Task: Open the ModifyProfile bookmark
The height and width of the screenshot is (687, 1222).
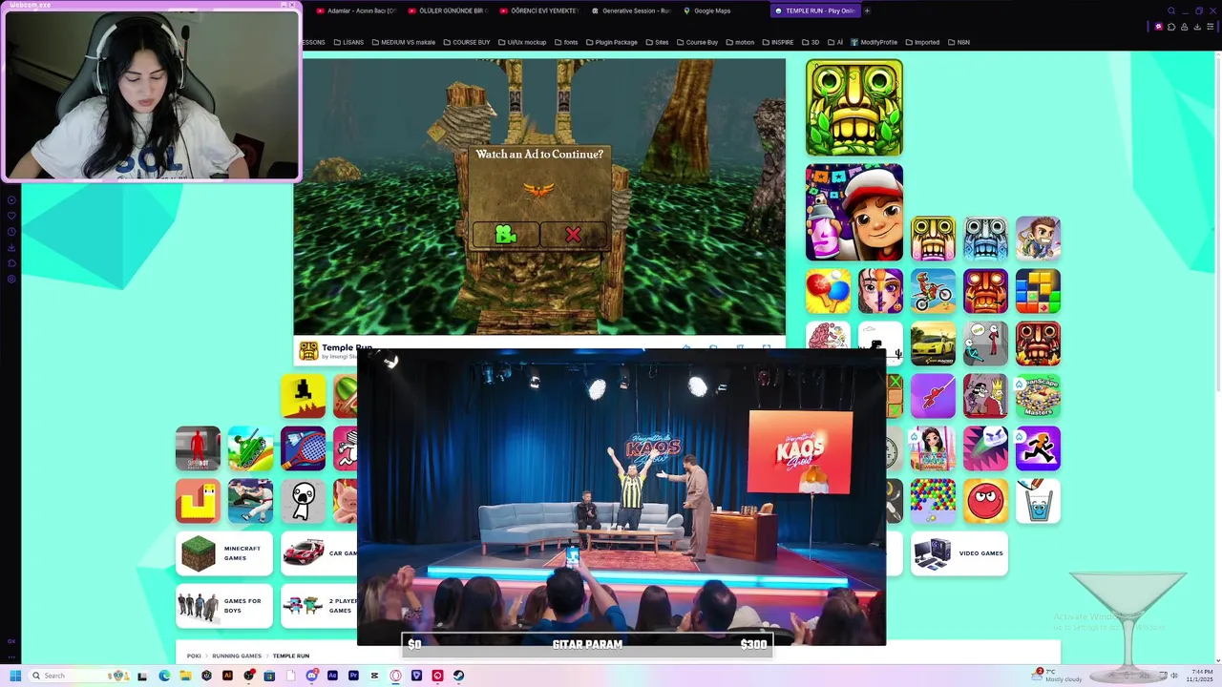Action: click(874, 42)
